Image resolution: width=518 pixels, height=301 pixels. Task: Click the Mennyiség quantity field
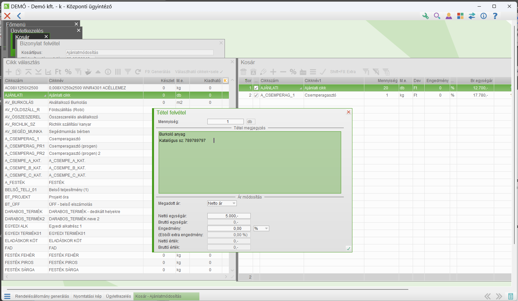pos(226,122)
